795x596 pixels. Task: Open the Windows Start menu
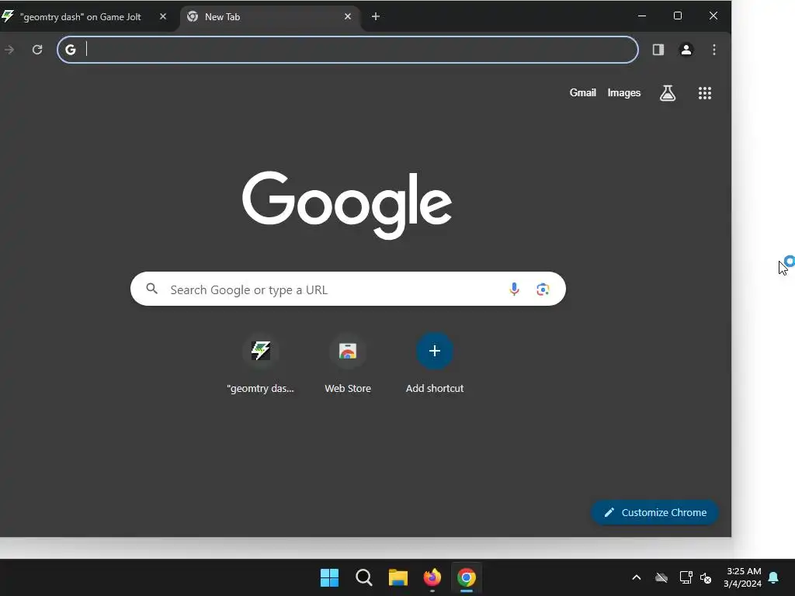(329, 577)
